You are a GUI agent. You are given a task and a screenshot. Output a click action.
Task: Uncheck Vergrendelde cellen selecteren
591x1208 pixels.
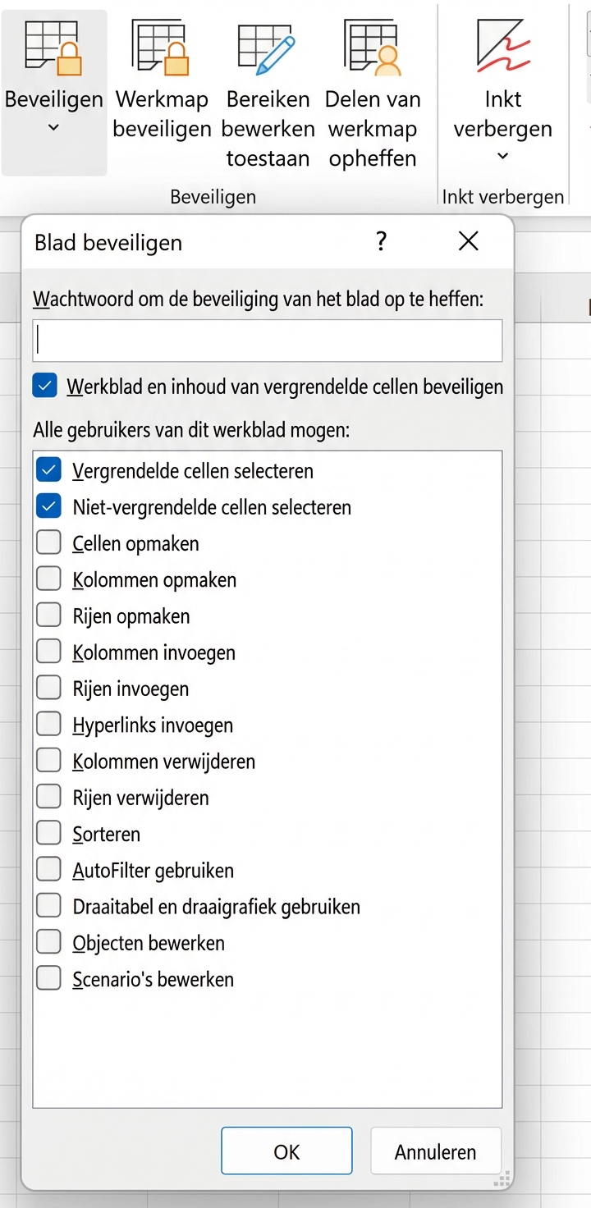coord(48,469)
